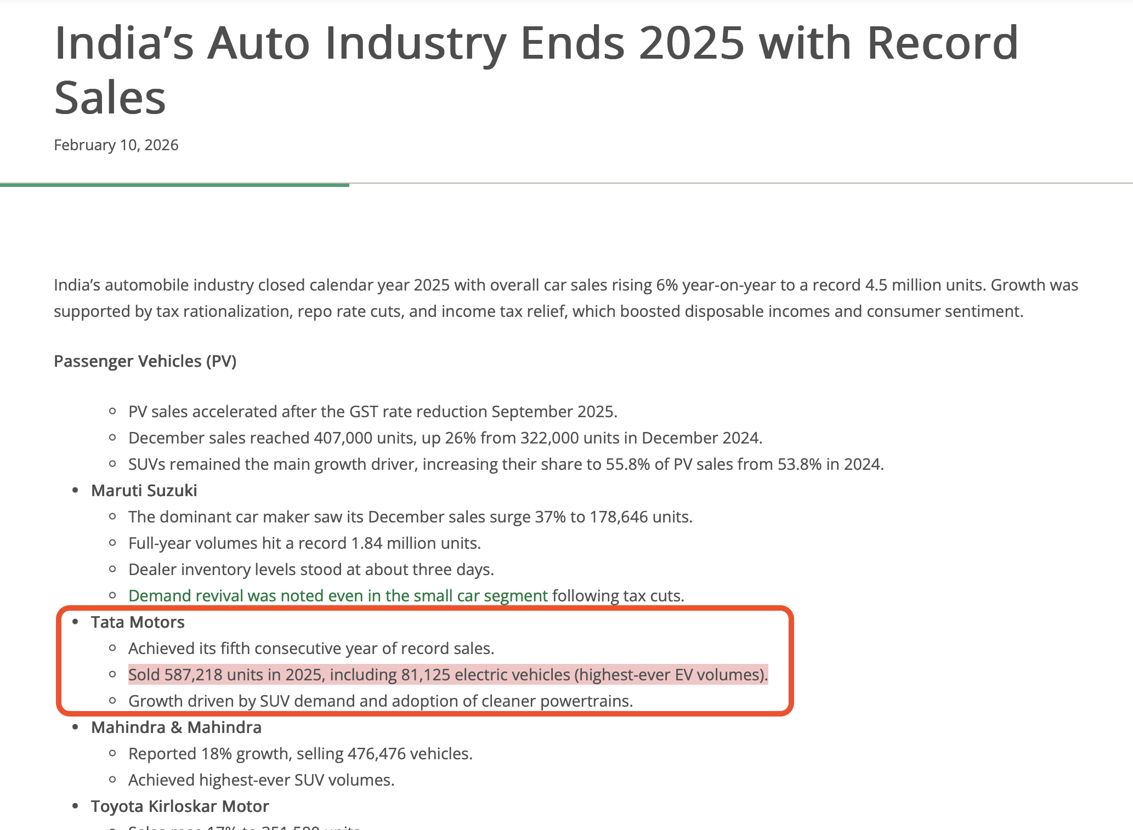Click the 'Achieved its fifth consecutive year' line
This screenshot has height=830, width=1133.
click(x=311, y=649)
